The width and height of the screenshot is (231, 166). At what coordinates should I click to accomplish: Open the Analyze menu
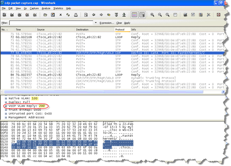(x=46, y=9)
